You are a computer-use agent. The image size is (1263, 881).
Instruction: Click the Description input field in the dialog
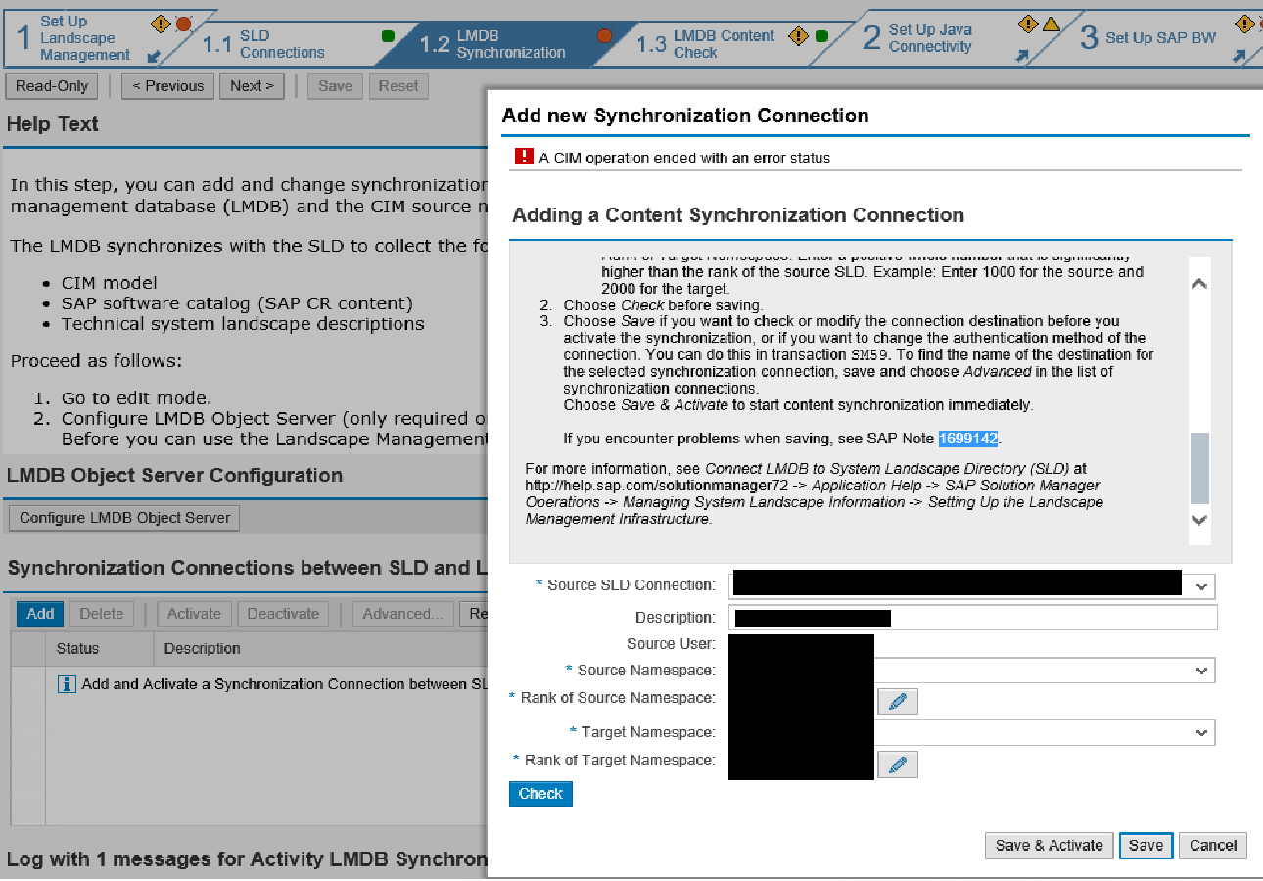(972, 618)
